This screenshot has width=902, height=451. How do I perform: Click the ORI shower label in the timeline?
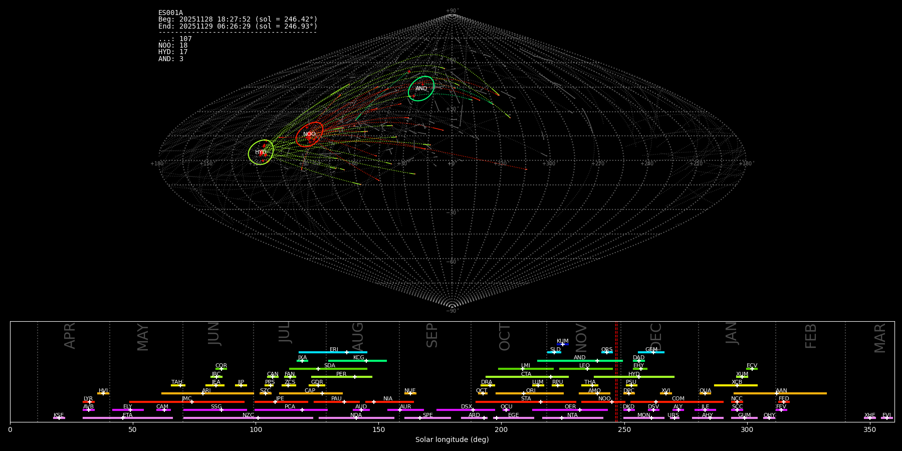pos(531,391)
